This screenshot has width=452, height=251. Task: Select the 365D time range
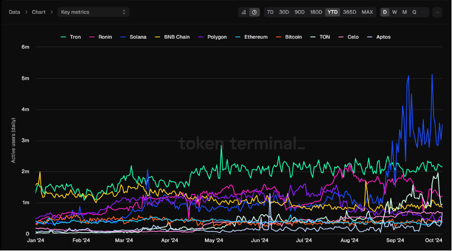click(349, 12)
